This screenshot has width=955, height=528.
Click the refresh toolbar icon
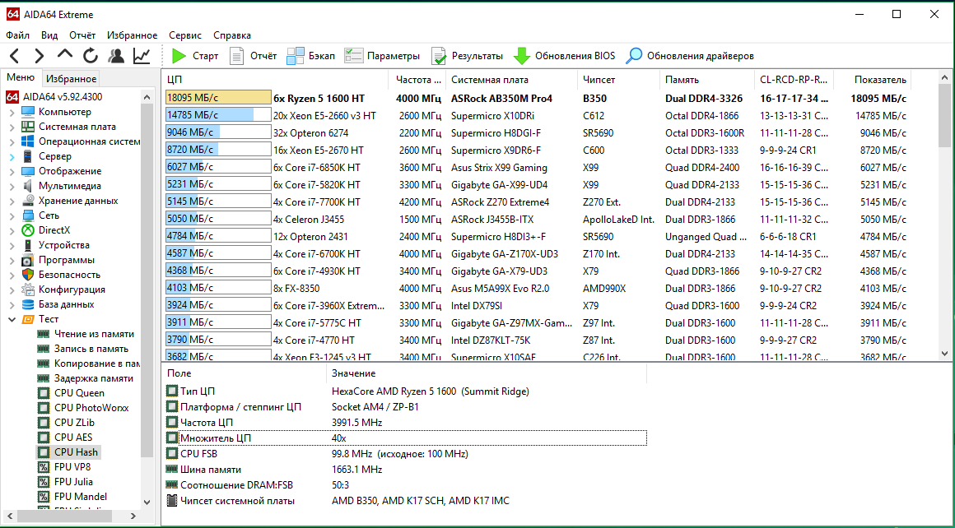pos(90,56)
